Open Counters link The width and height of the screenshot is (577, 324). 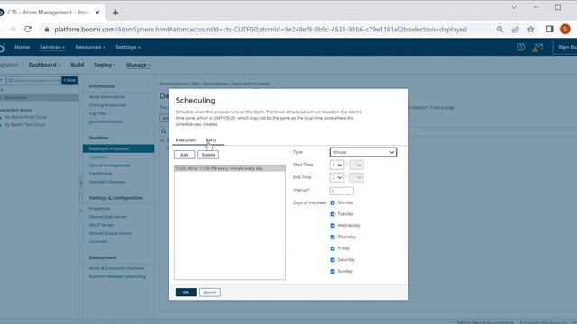98,242
